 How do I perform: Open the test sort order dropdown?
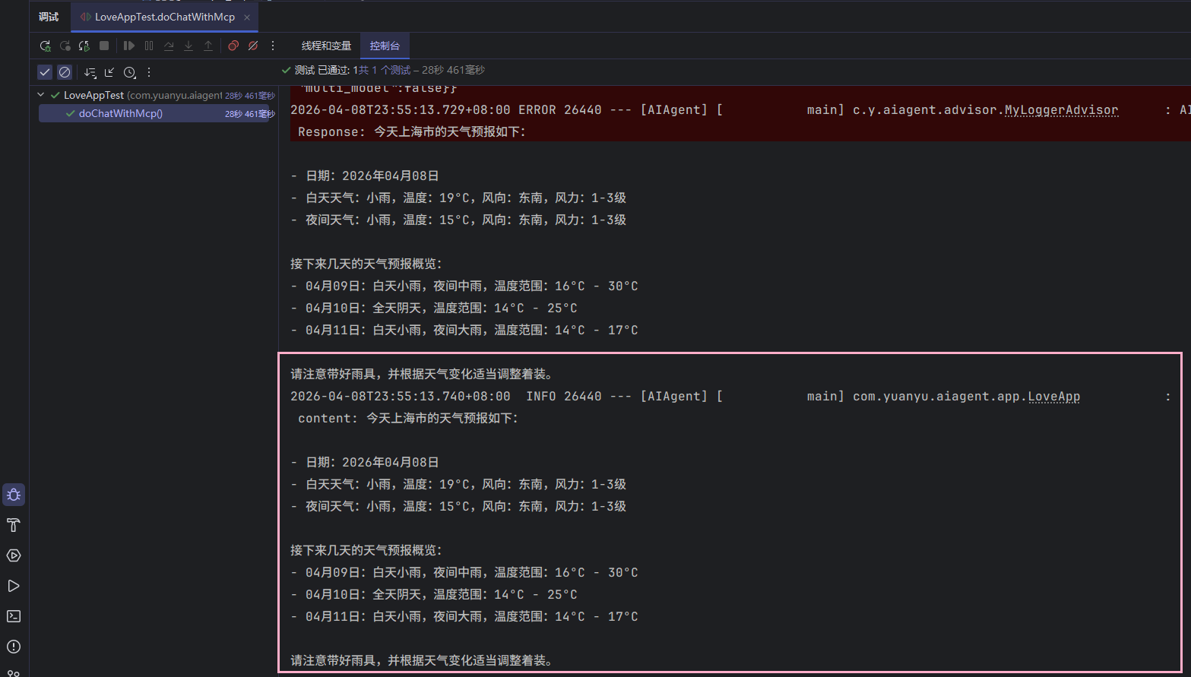pyautogui.click(x=90, y=72)
